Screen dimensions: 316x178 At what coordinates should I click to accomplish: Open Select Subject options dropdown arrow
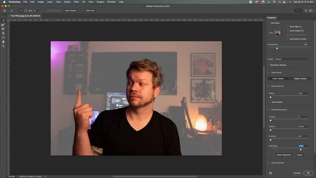(x=80, y=10)
